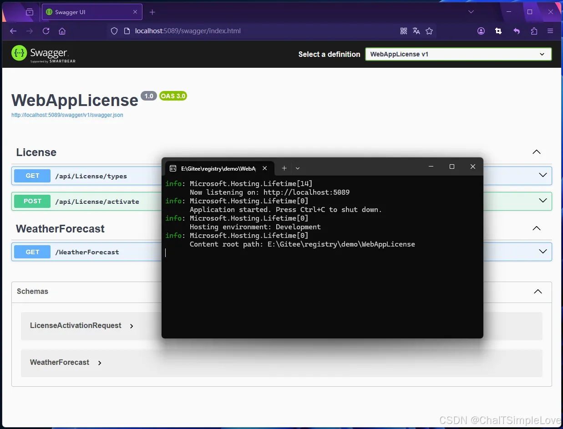
Task: Click the terminal line 'Now listening on: http://localhost:5089'
Action: (269, 192)
